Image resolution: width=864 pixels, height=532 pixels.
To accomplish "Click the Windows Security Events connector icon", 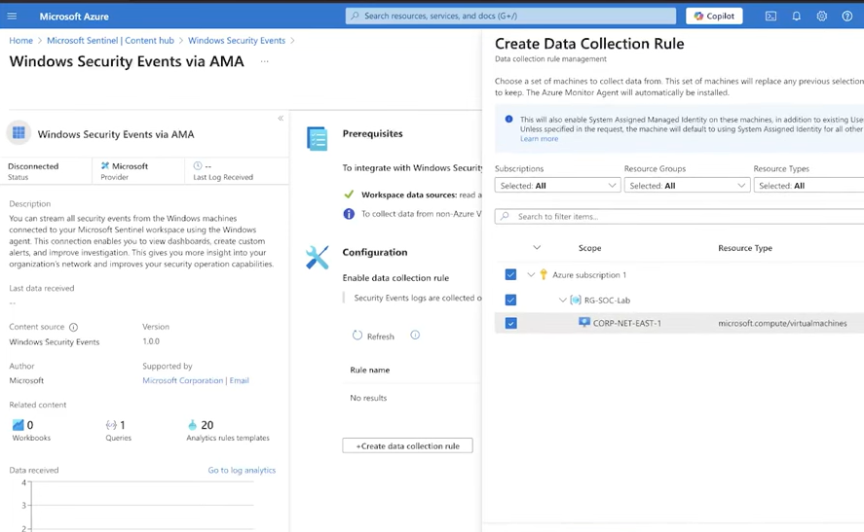I will coord(19,133).
